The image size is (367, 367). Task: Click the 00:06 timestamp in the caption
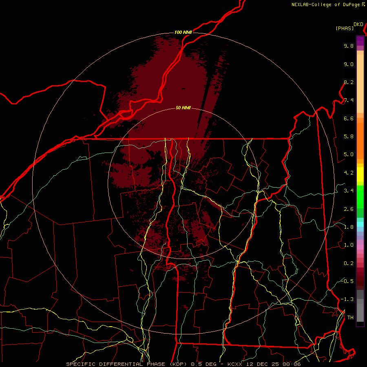tap(292, 364)
